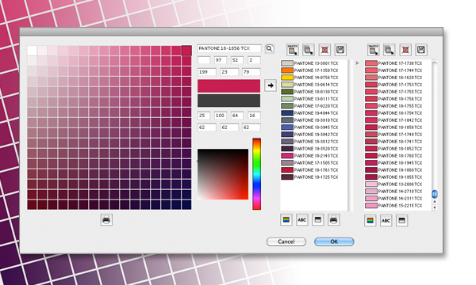
Task: Click the red-X delete icon above the PANTONE 17-1736 list
Action: [x=405, y=50]
